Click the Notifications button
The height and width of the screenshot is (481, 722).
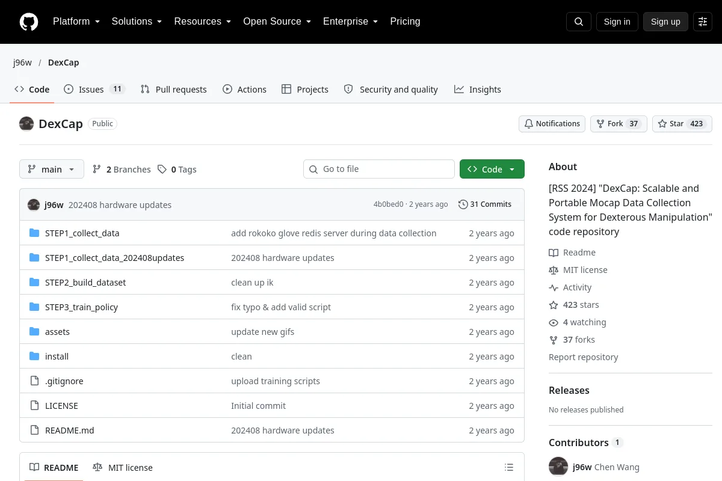tap(552, 124)
